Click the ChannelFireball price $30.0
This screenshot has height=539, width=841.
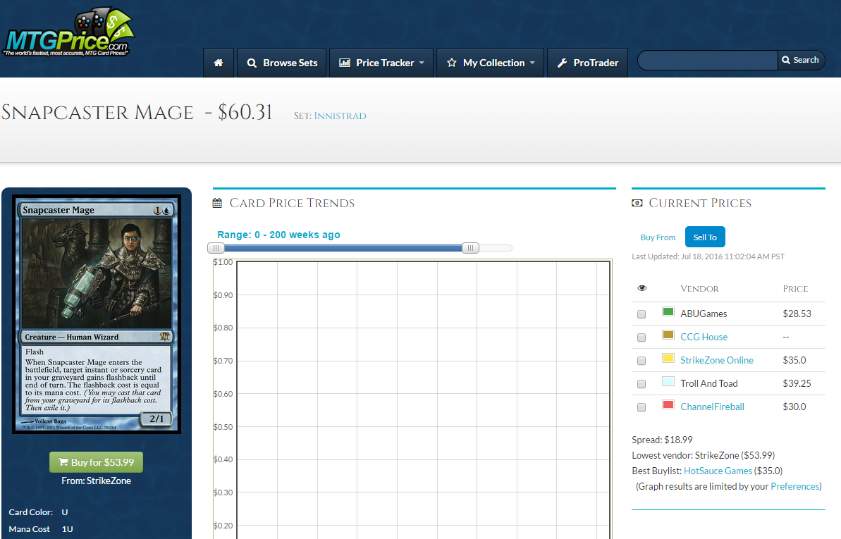(x=794, y=407)
